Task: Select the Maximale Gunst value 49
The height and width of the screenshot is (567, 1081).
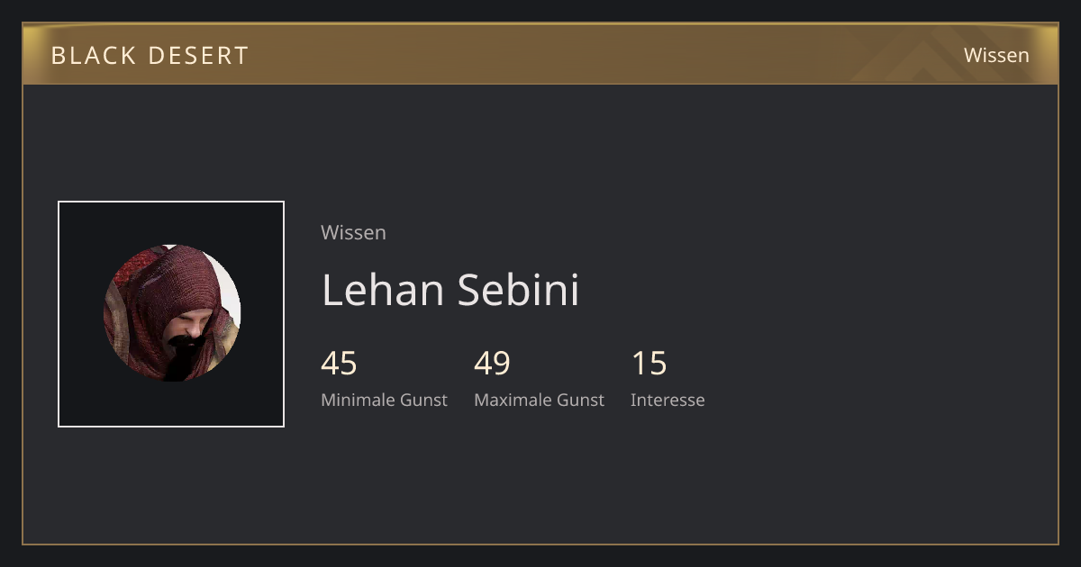Action: coord(492,364)
